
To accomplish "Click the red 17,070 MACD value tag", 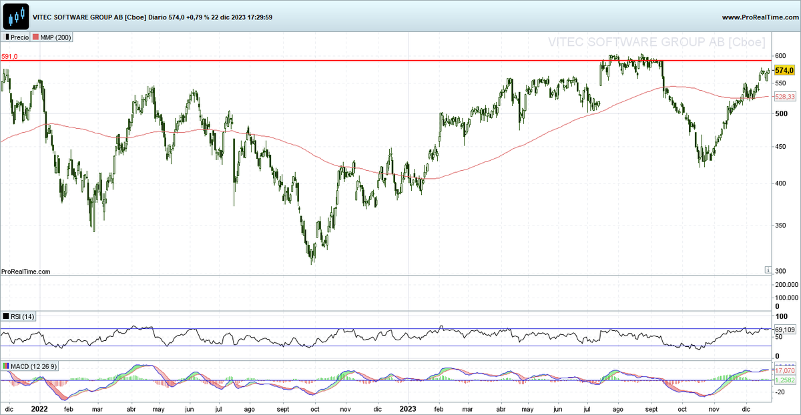I will [784, 370].
